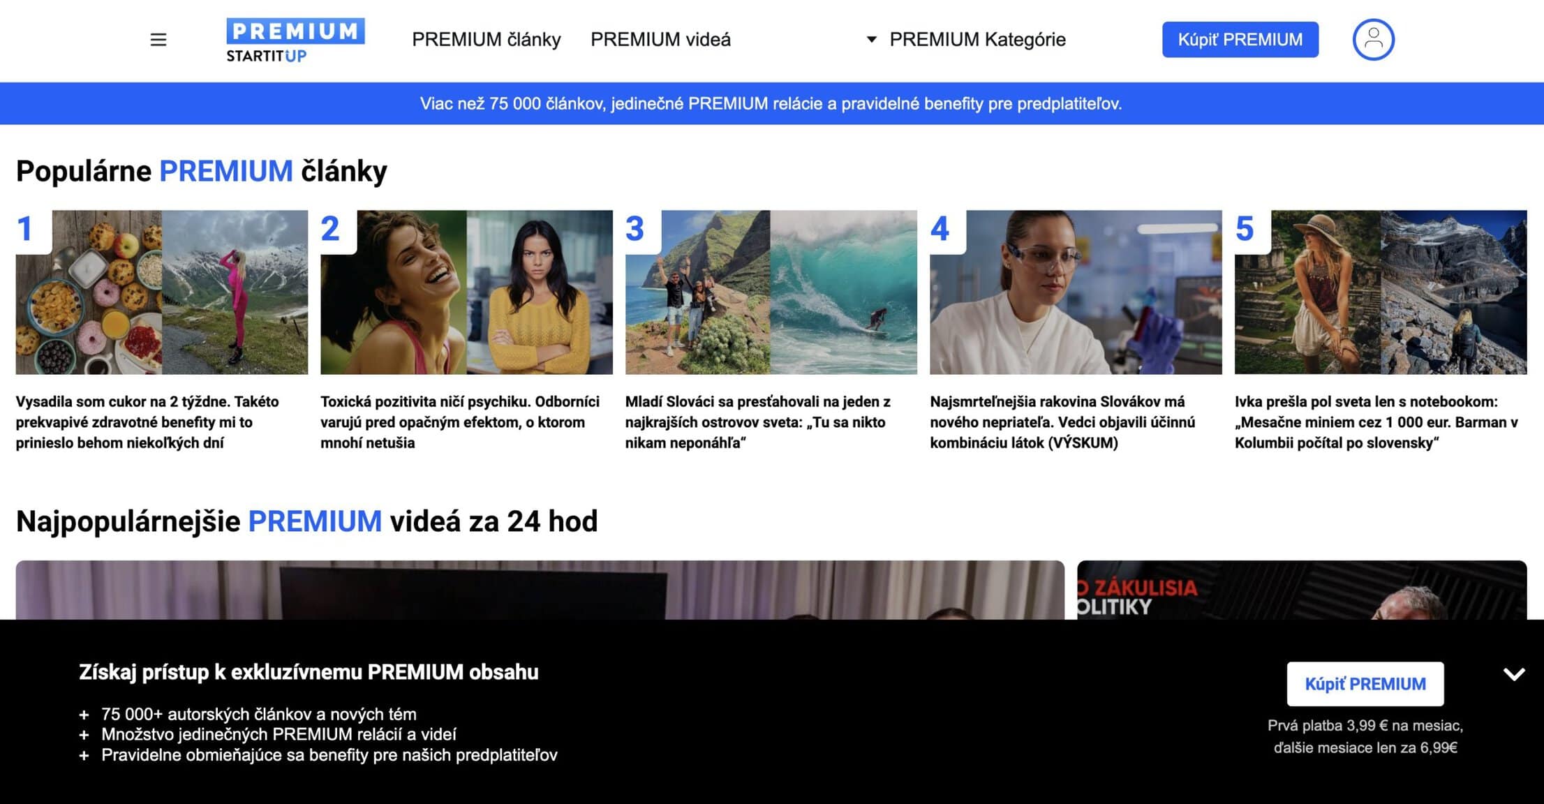Open PREMIUM články menu item
The height and width of the screenshot is (804, 1544).
[486, 40]
